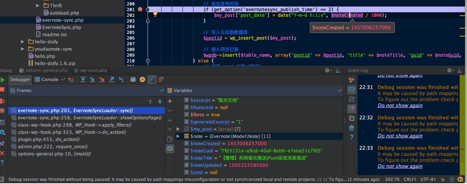Click Force Step Into red arrow
The image size is (467, 184).
tap(102, 79)
